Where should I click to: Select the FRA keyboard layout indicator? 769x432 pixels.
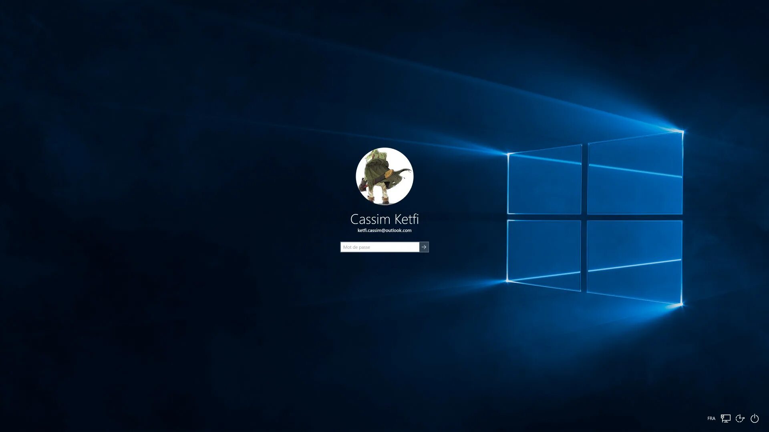tap(711, 418)
